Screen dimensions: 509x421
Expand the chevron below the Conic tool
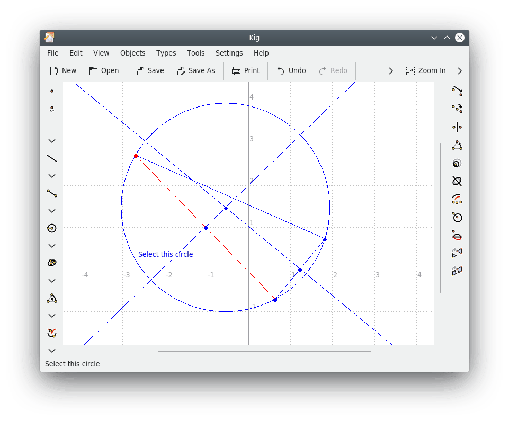click(x=51, y=281)
